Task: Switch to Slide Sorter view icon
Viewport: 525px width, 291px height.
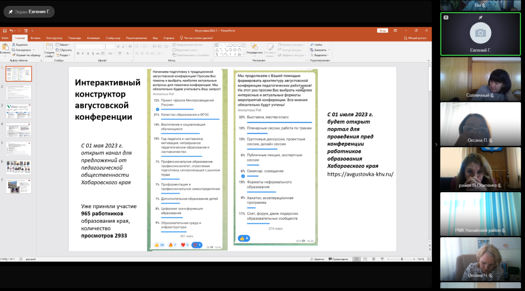Action: 365,259
